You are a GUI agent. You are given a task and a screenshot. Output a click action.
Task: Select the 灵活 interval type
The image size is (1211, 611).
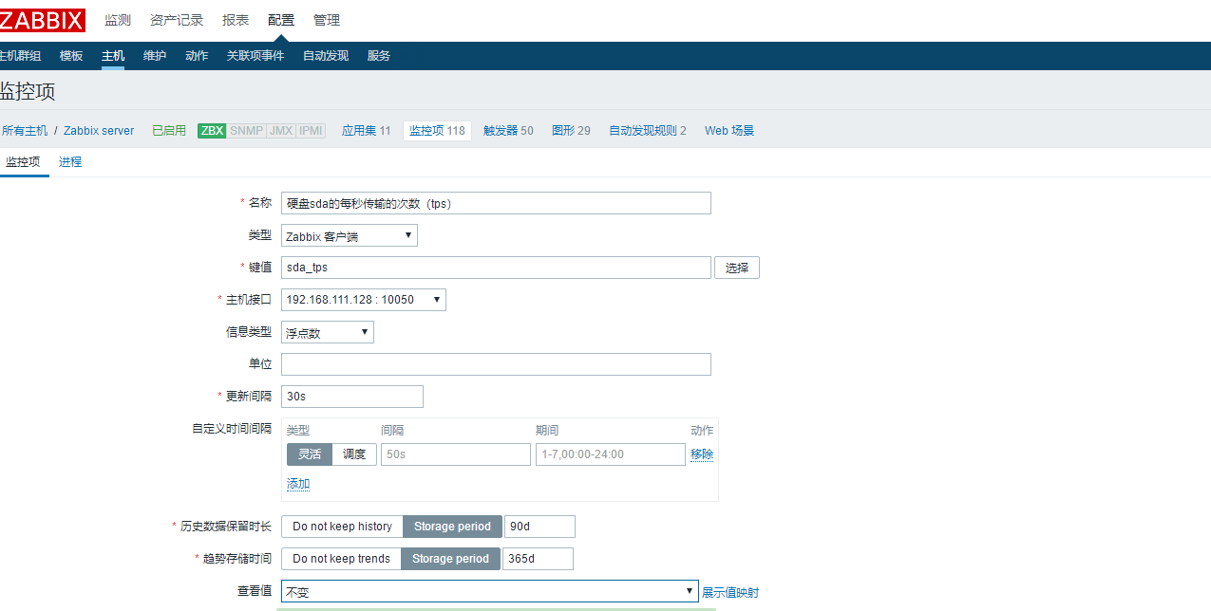pyautogui.click(x=310, y=454)
